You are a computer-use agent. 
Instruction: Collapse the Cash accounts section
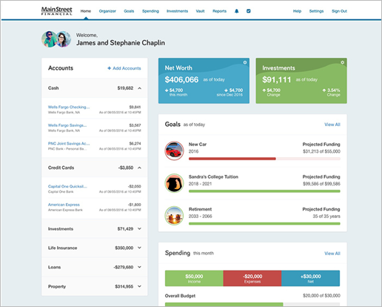click(139, 88)
